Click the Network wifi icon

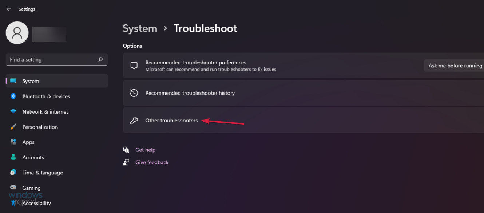(13, 111)
